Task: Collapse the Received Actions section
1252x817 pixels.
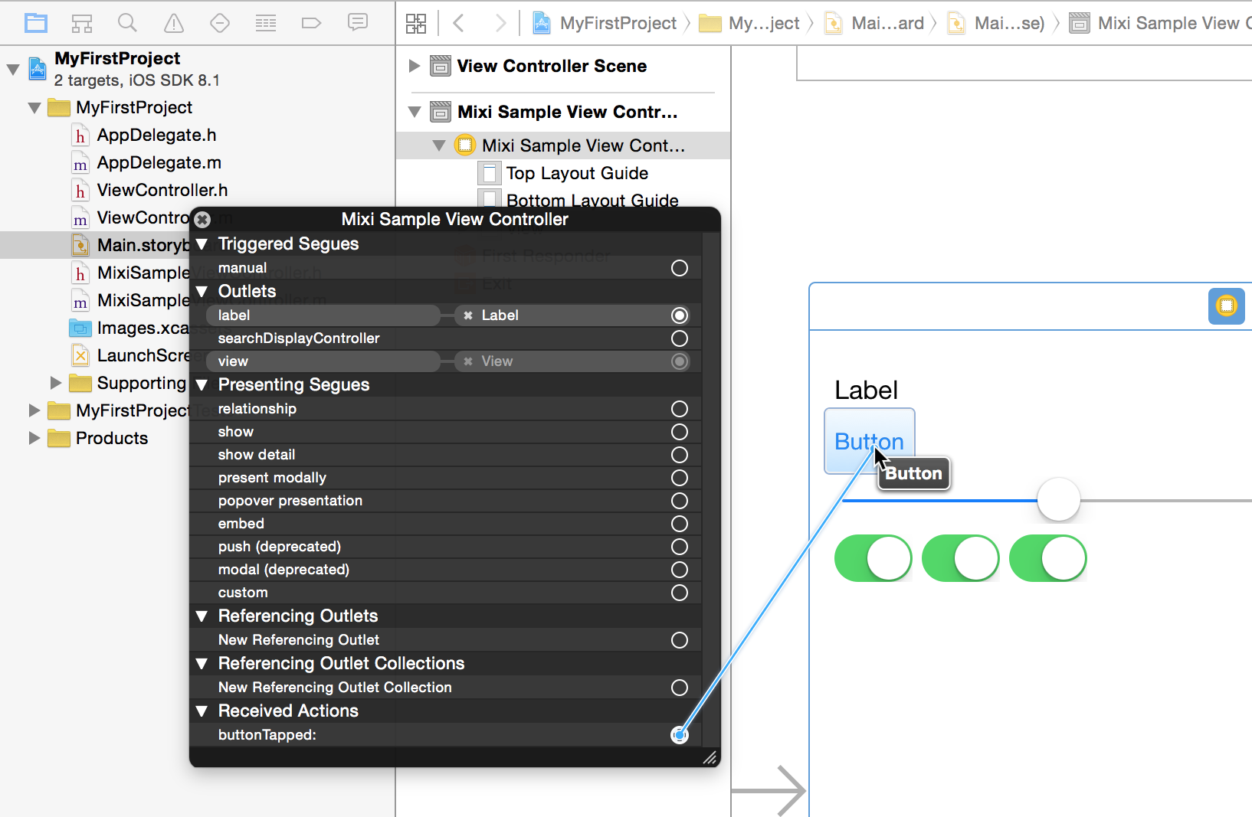Action: point(202,711)
